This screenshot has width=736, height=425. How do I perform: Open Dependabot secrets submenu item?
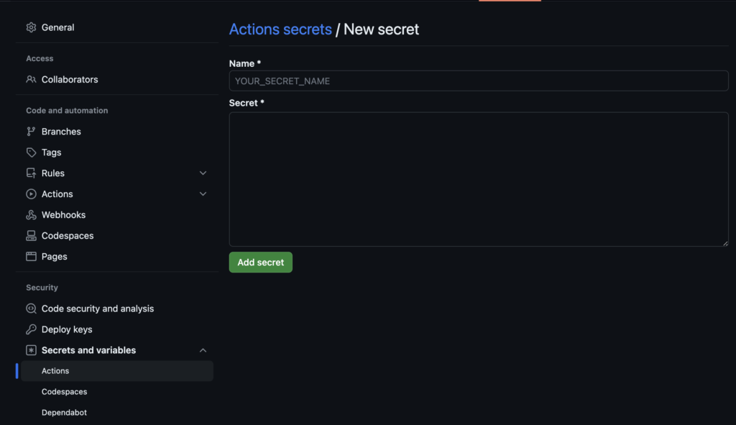[x=64, y=413]
